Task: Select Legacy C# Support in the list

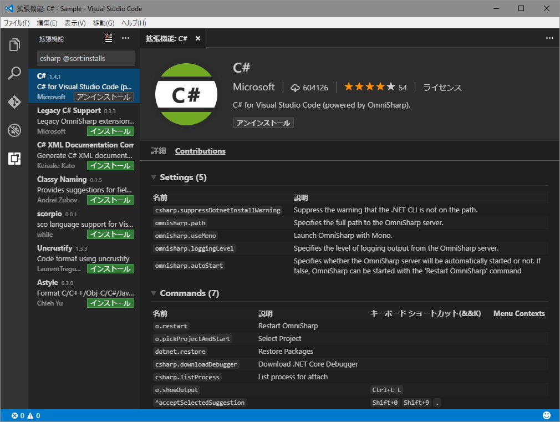Action: (84, 120)
